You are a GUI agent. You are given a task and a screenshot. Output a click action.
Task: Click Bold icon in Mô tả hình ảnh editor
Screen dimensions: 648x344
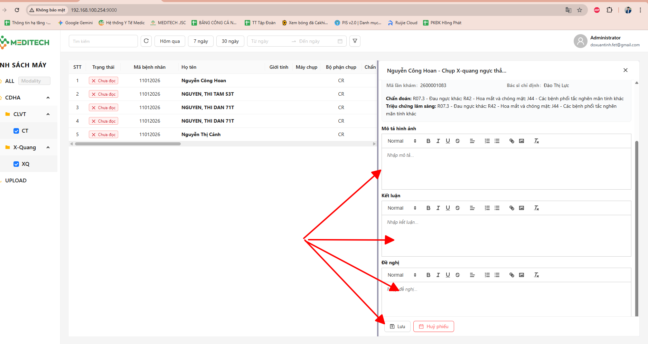click(x=428, y=141)
